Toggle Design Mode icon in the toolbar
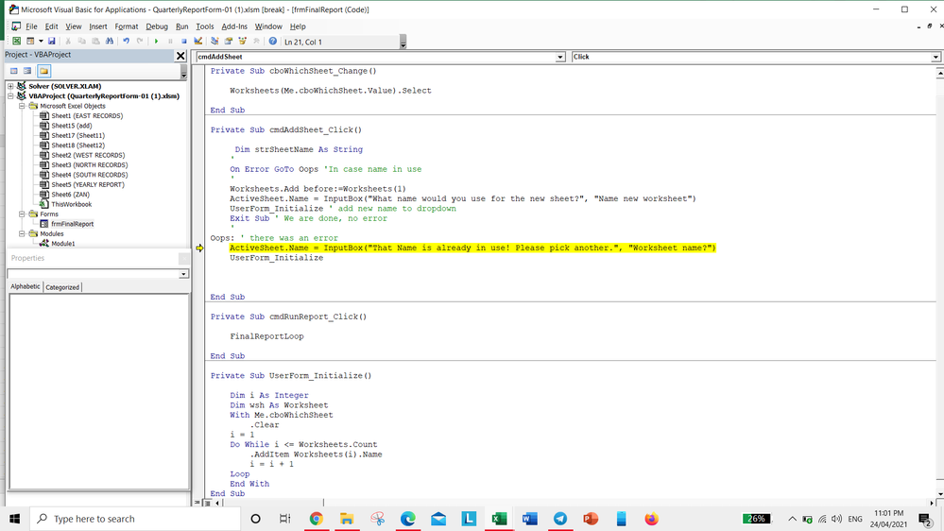Viewport: 944px width, 531px height. (198, 42)
